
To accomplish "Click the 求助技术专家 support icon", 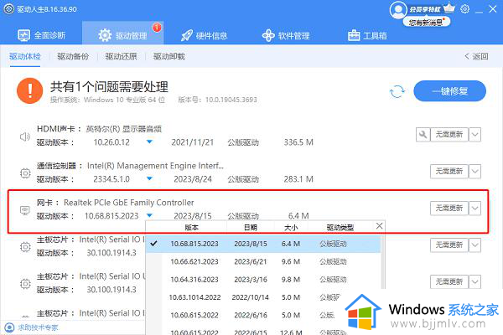I will pos(9,327).
